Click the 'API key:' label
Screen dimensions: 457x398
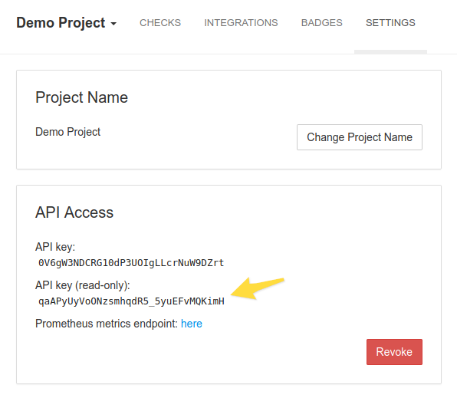[x=55, y=247]
